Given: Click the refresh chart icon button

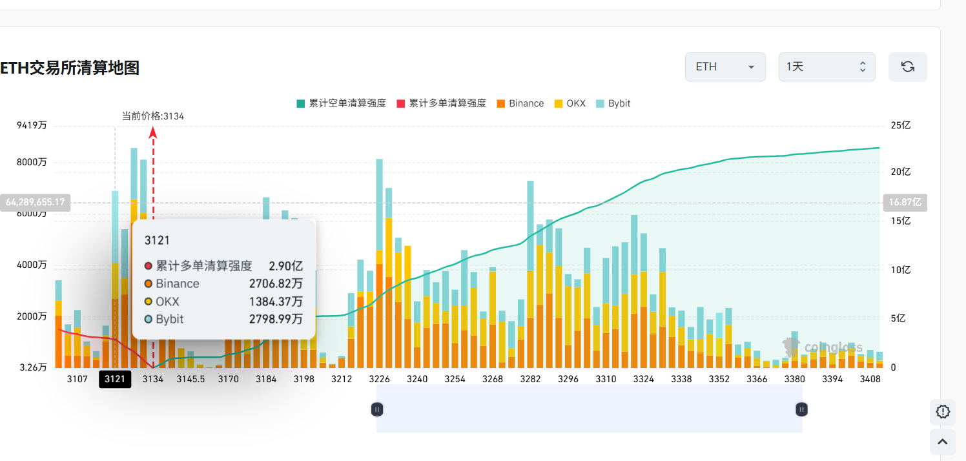Looking at the screenshot, I should tap(907, 67).
